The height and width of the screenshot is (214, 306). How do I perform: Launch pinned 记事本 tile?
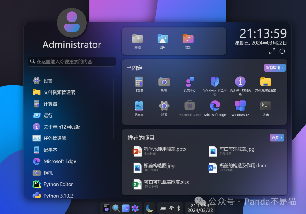pyautogui.click(x=139, y=108)
